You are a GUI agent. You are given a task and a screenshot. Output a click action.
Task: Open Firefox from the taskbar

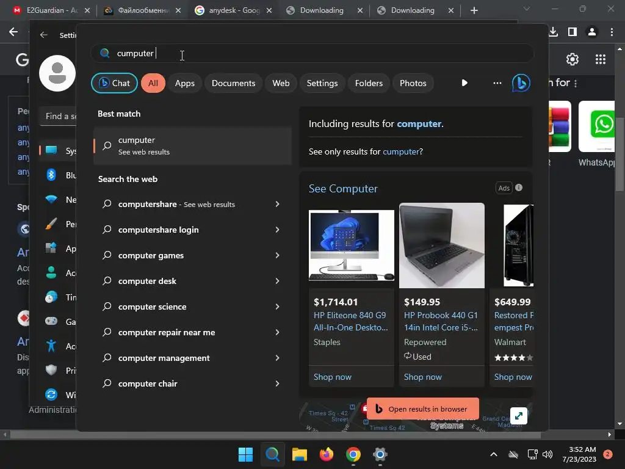(327, 454)
